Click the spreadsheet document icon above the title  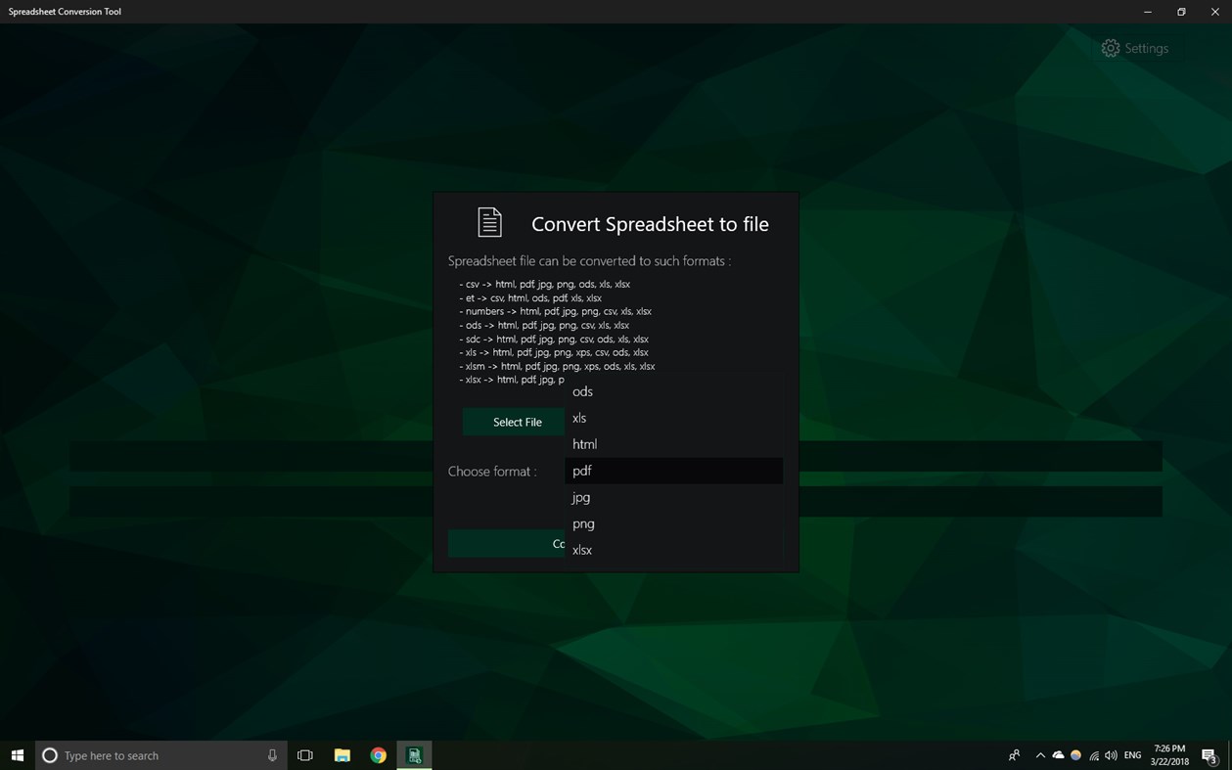pos(488,222)
